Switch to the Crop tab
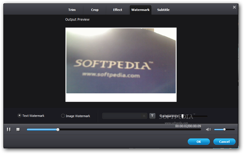Screen dimensions: 244x154 coord(95,10)
